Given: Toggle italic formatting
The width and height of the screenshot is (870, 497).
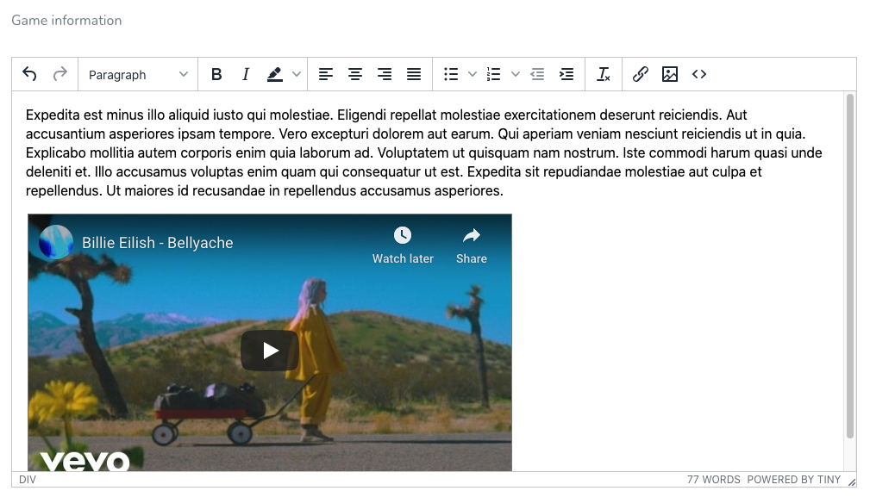Looking at the screenshot, I should click(246, 75).
